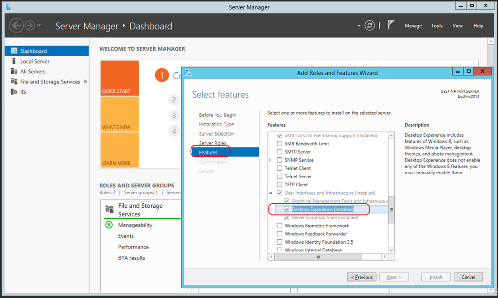Open Local Server from sidebar
498x298 pixels.
pos(35,61)
